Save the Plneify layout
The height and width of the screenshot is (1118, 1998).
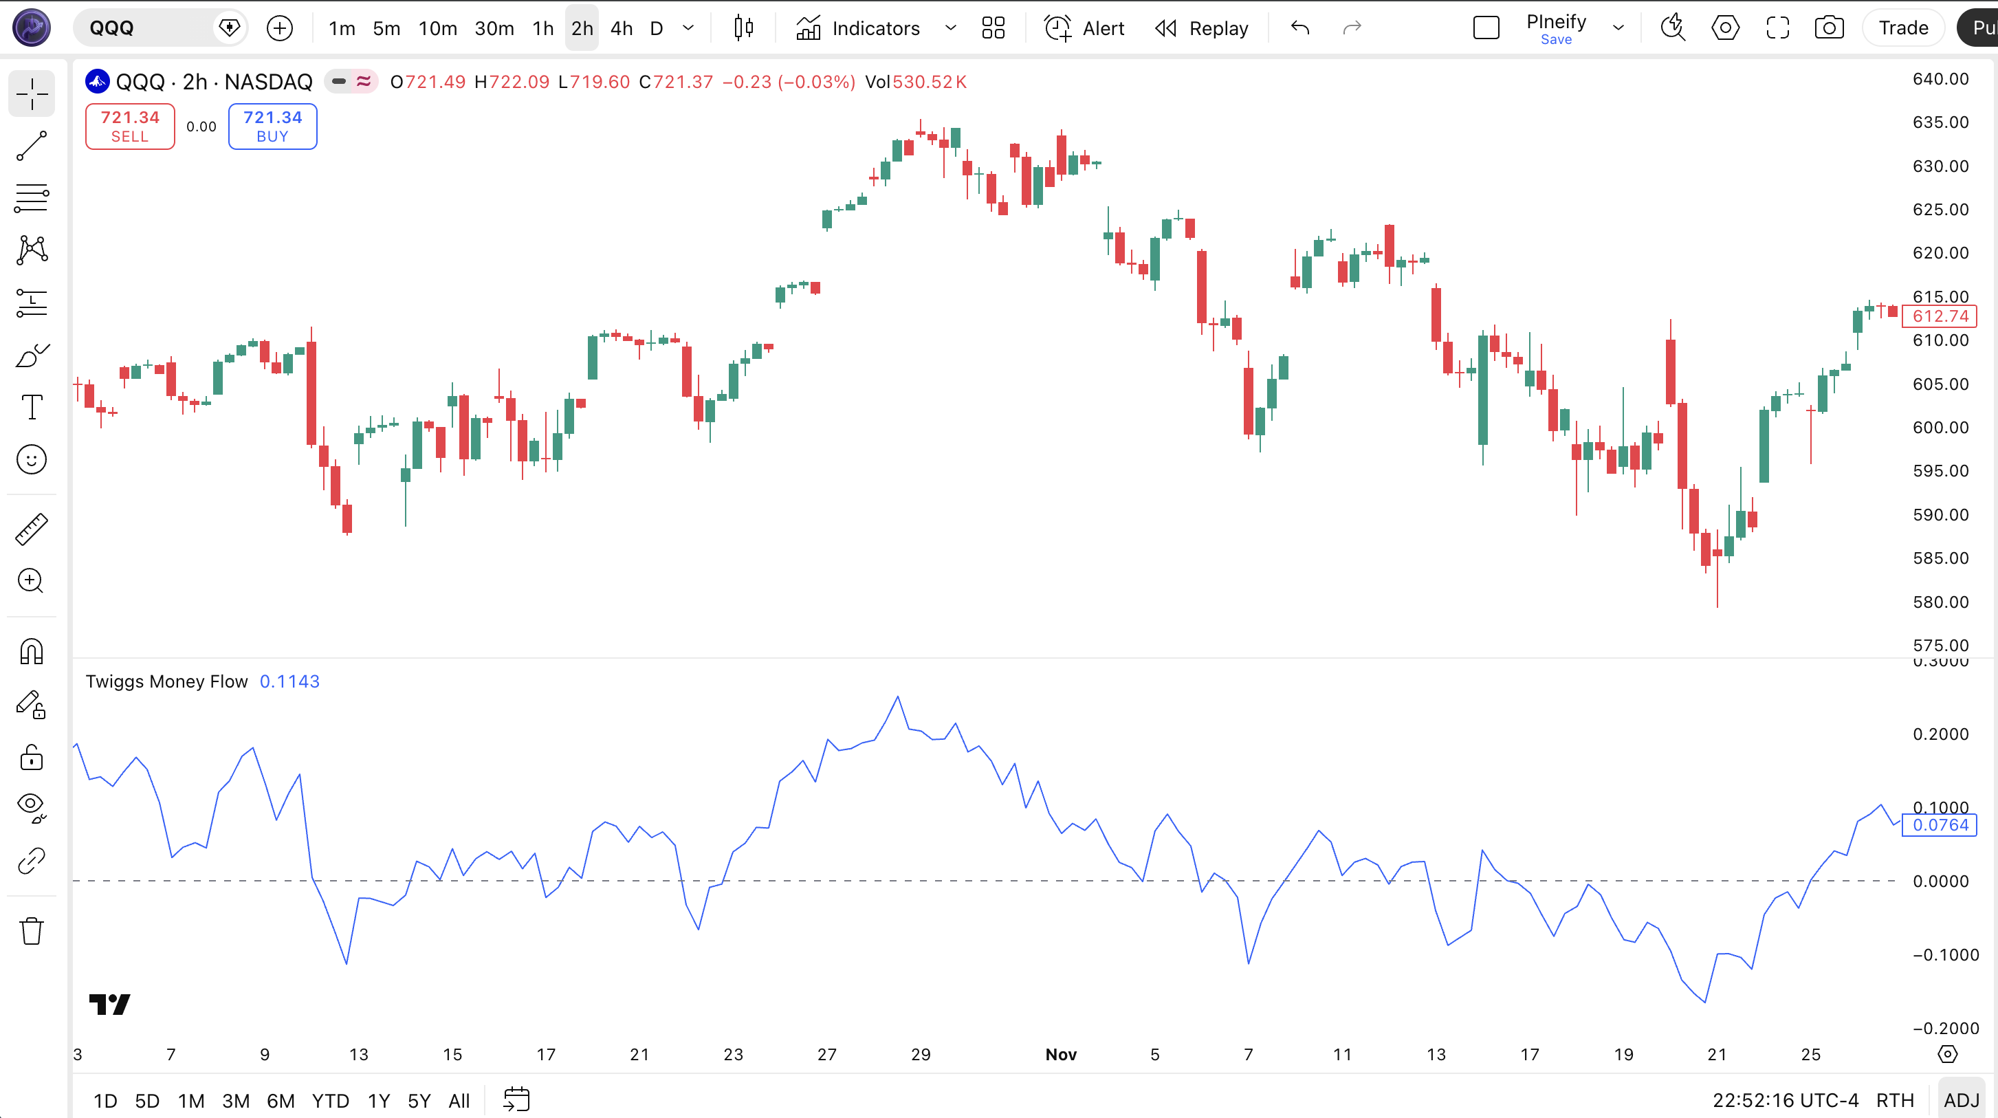point(1556,40)
